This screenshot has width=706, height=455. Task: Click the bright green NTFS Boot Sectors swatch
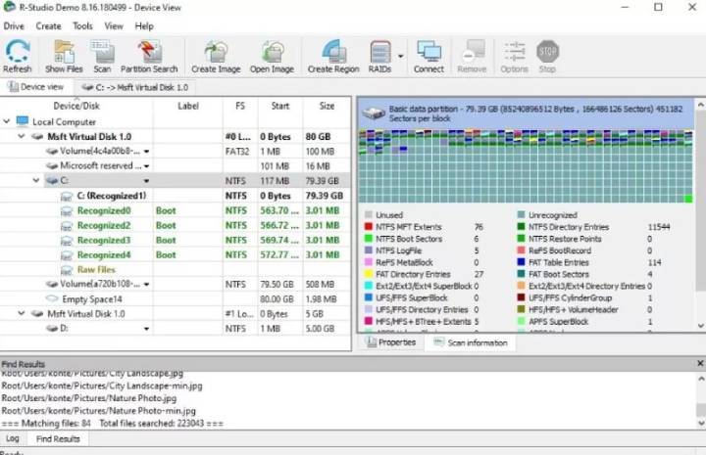[369, 239]
